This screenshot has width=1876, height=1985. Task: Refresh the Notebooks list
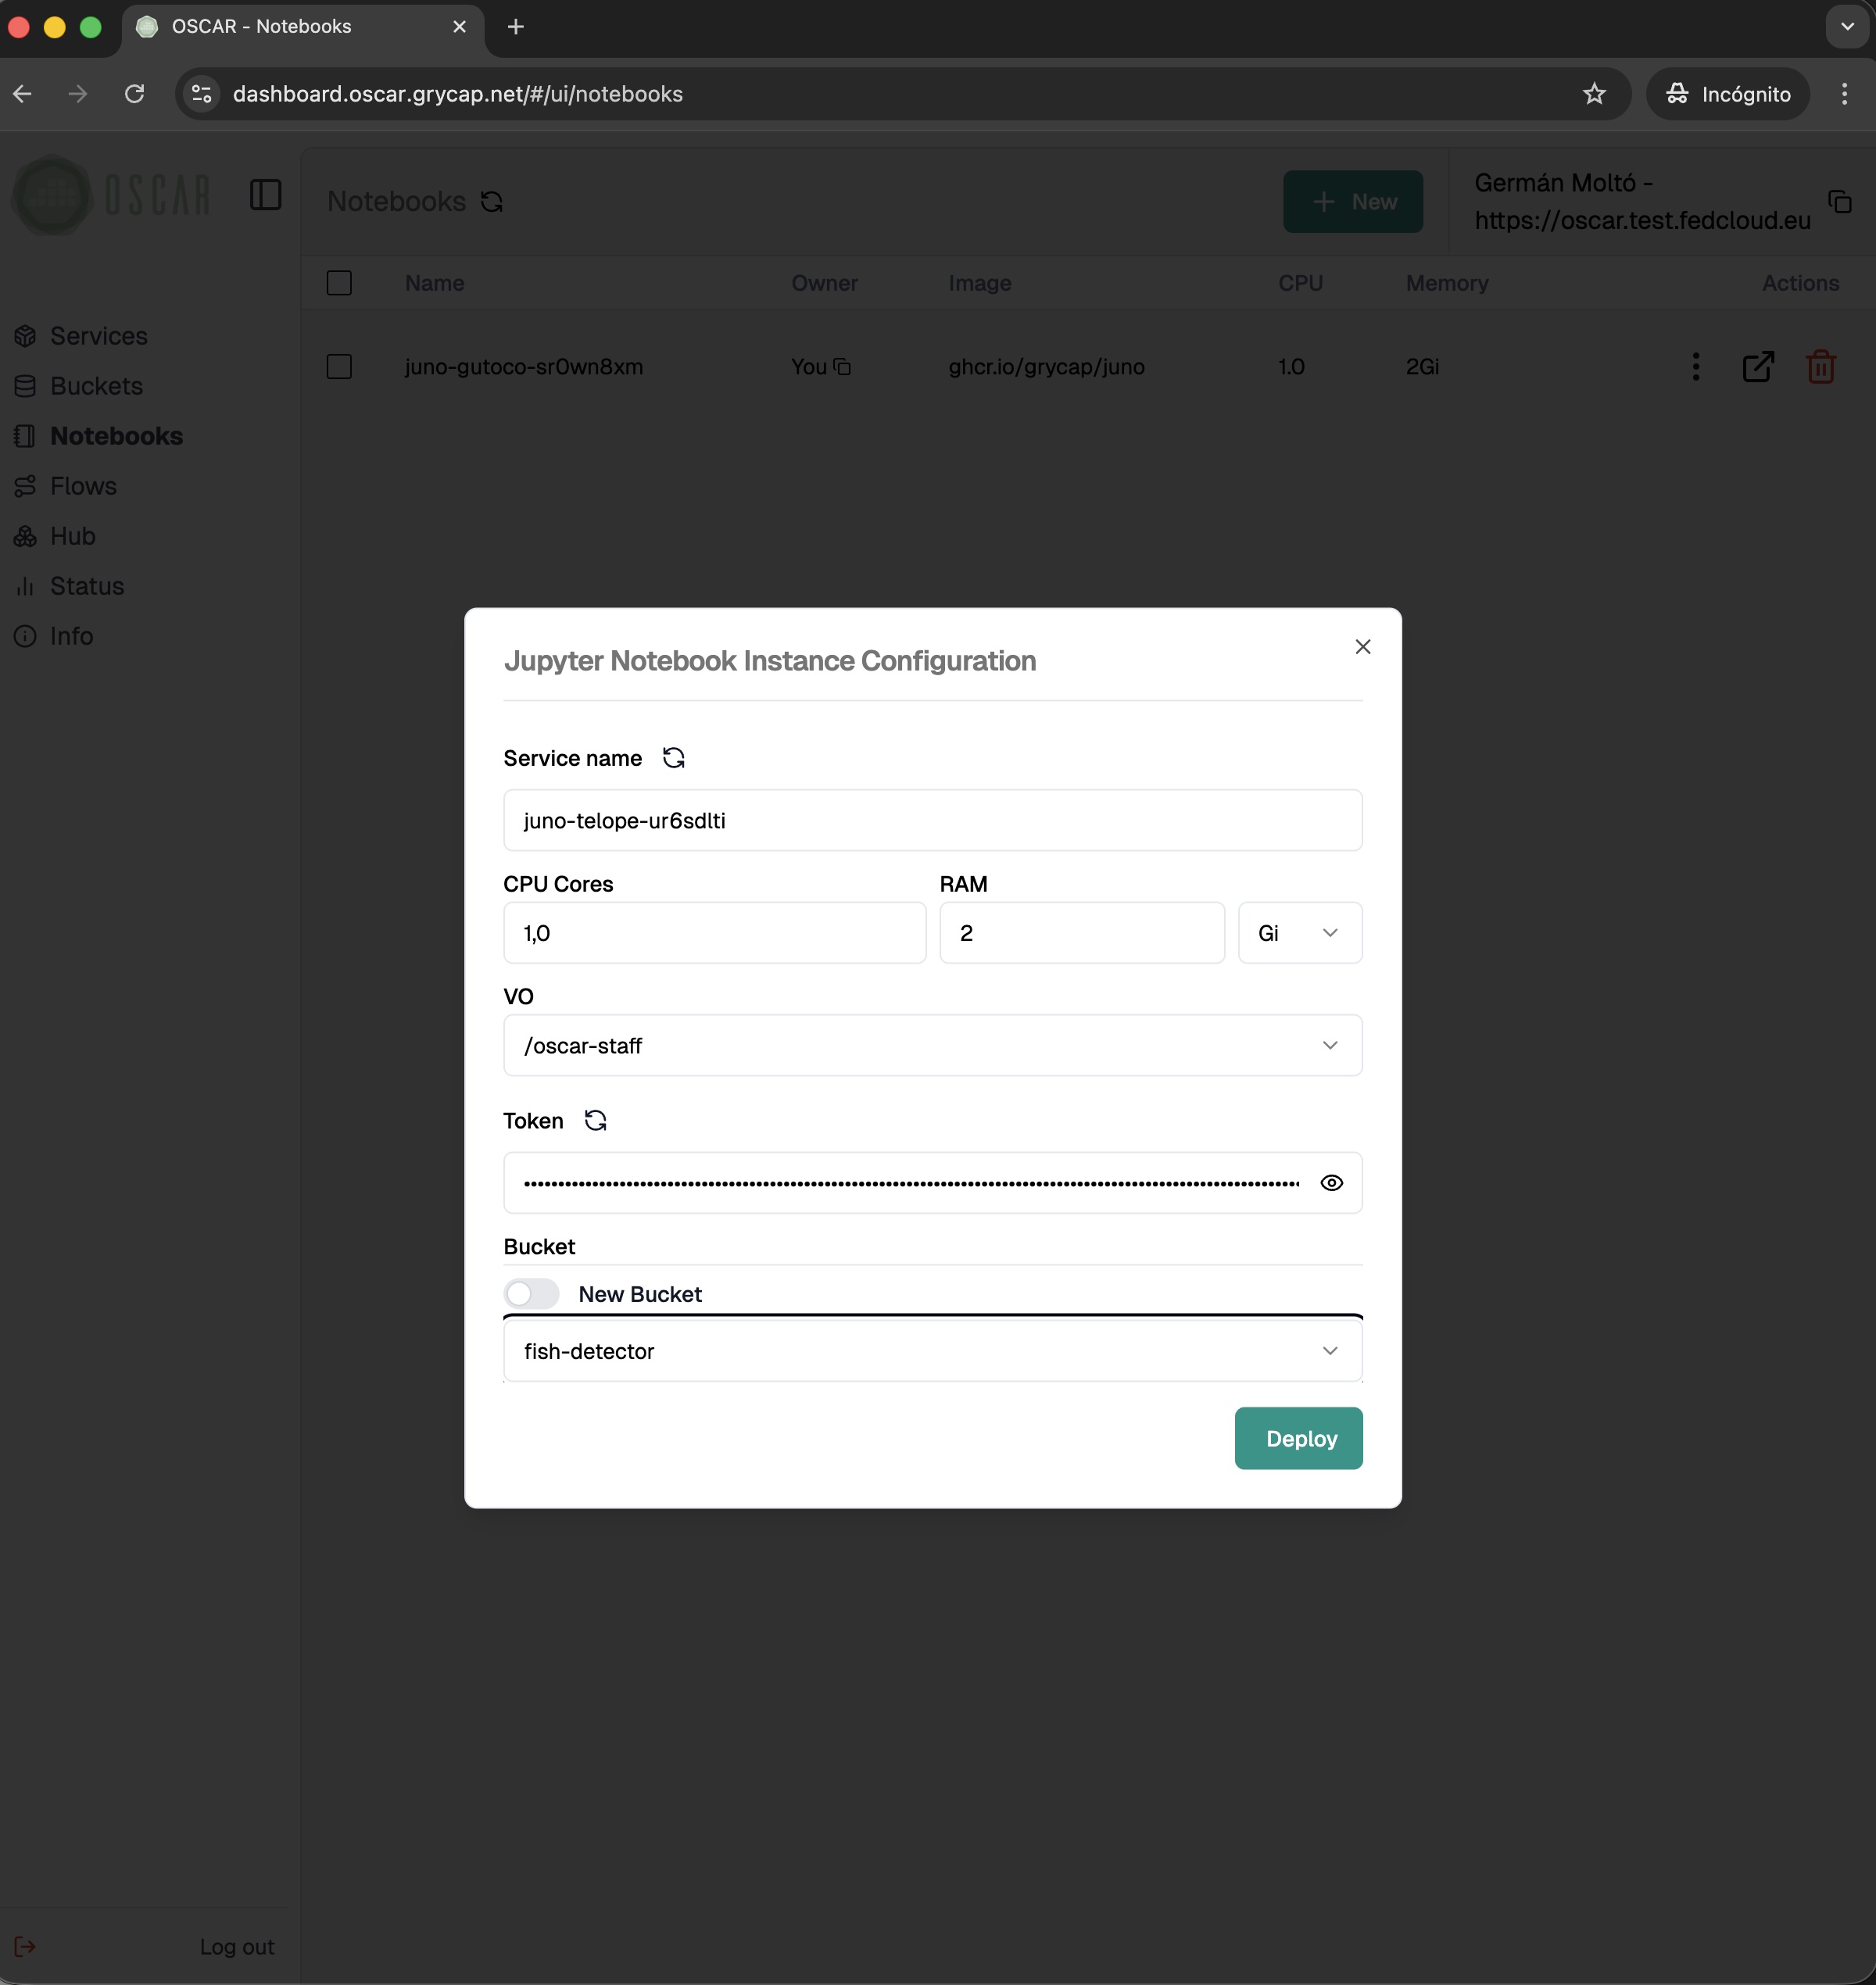click(490, 201)
